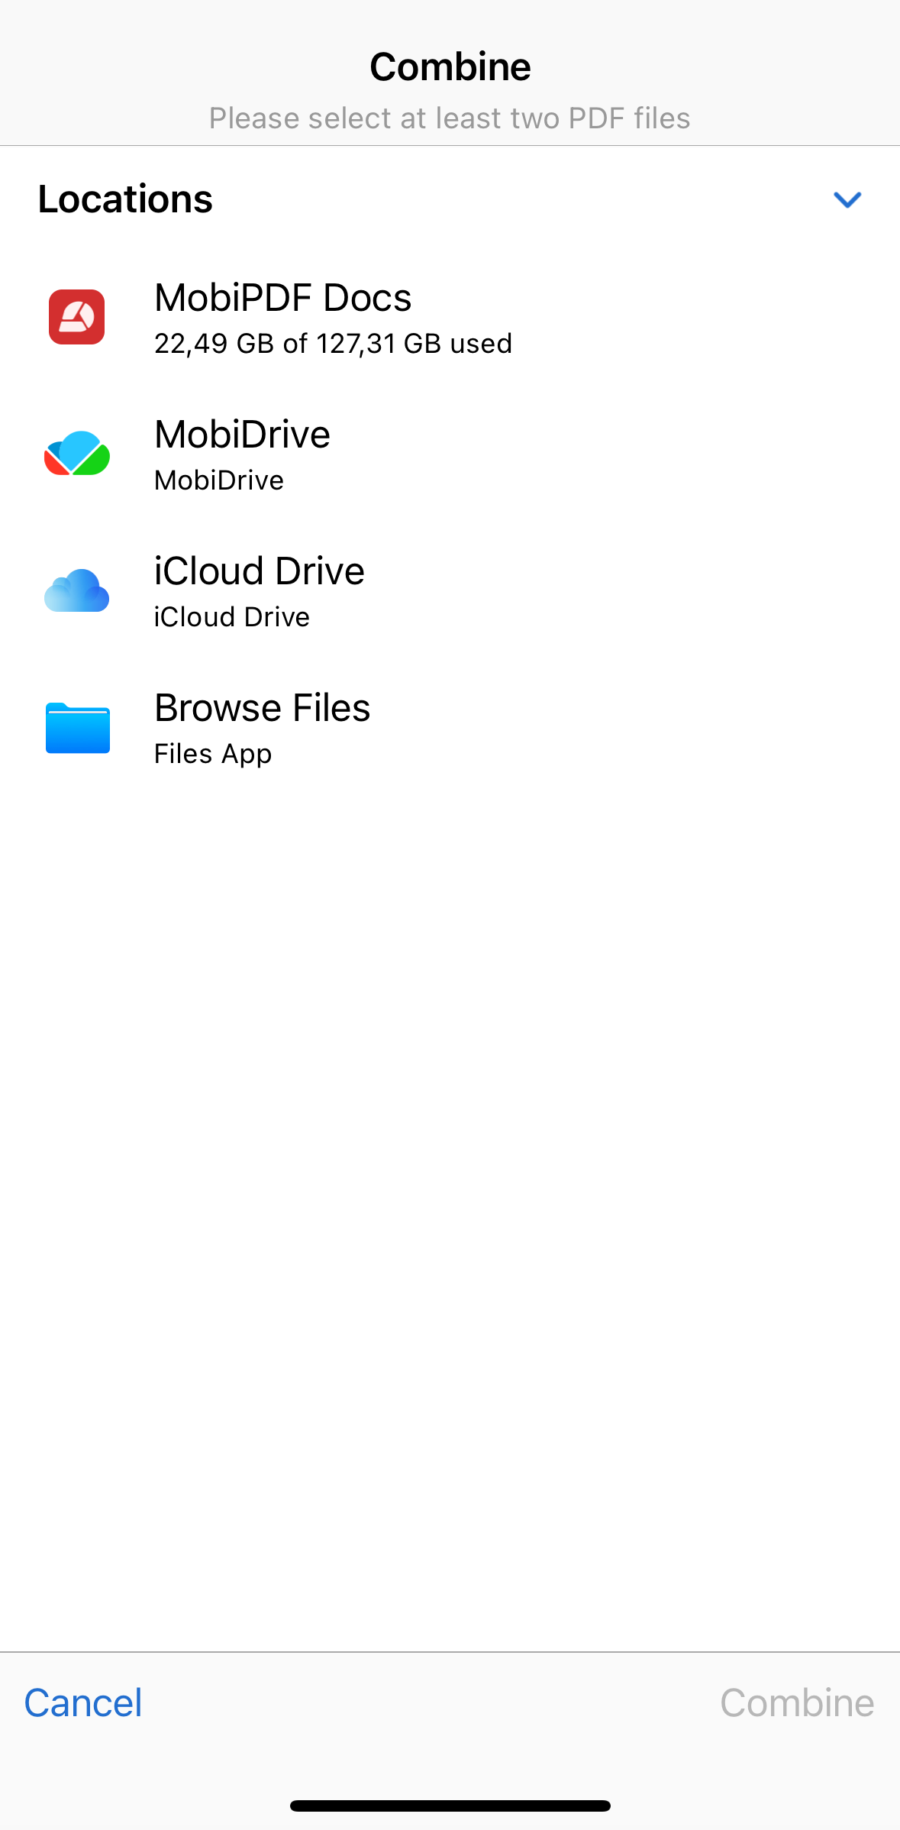Tap the home indicator bar
Screen dimensions: 900x1830
pos(450,1806)
